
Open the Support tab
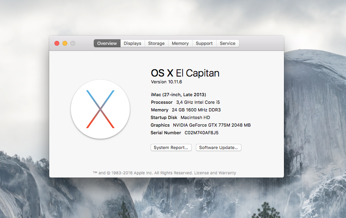(204, 43)
